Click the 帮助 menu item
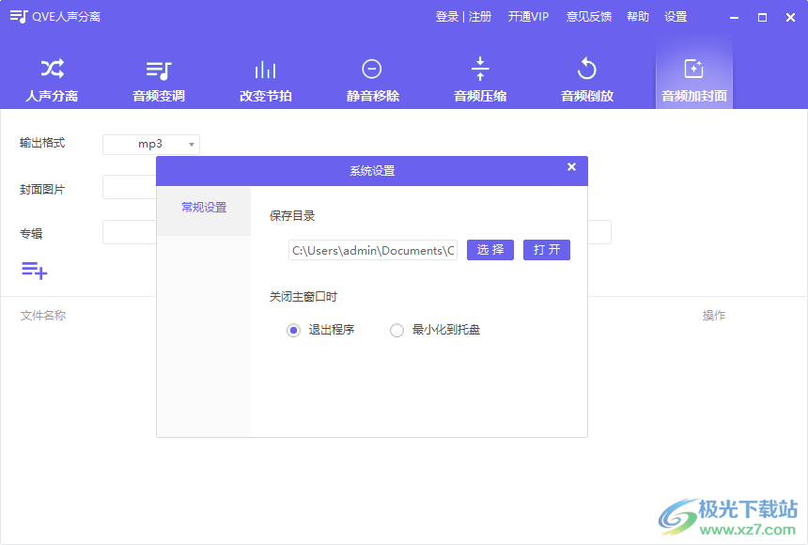Image resolution: width=808 pixels, height=545 pixels. (x=637, y=16)
